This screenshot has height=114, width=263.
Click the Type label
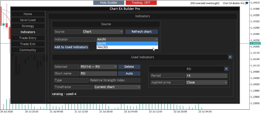pyautogui.click(x=71, y=80)
